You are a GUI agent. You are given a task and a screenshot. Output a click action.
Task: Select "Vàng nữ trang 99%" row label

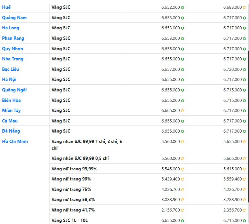tap(71, 179)
